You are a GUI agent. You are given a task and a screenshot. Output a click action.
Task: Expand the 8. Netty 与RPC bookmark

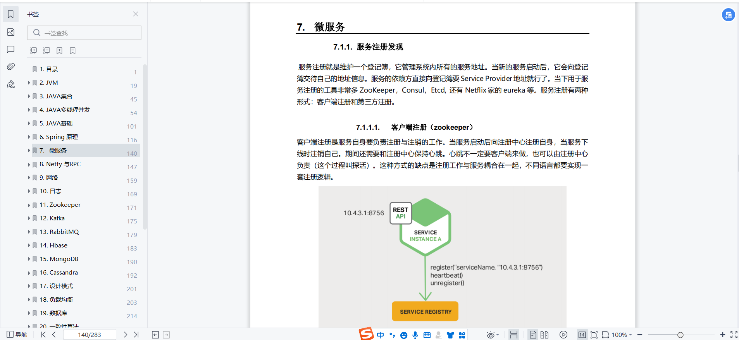click(x=29, y=164)
